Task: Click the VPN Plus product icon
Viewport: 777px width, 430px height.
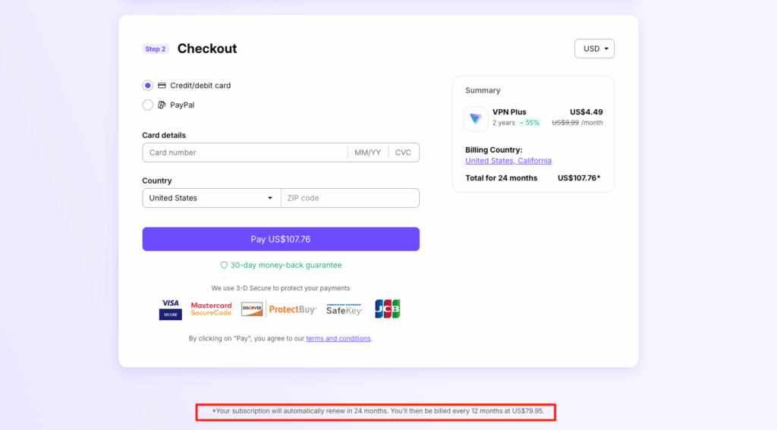Action: coord(476,118)
